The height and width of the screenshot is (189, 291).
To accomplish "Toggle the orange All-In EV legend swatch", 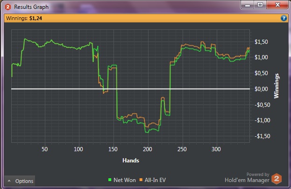I will pyautogui.click(x=141, y=180).
